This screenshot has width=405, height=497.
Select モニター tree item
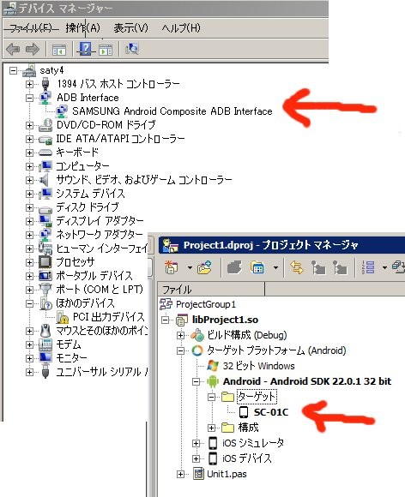(x=71, y=358)
